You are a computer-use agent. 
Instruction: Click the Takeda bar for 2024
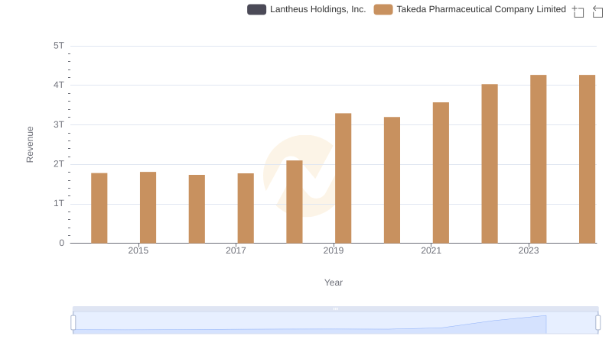click(587, 160)
